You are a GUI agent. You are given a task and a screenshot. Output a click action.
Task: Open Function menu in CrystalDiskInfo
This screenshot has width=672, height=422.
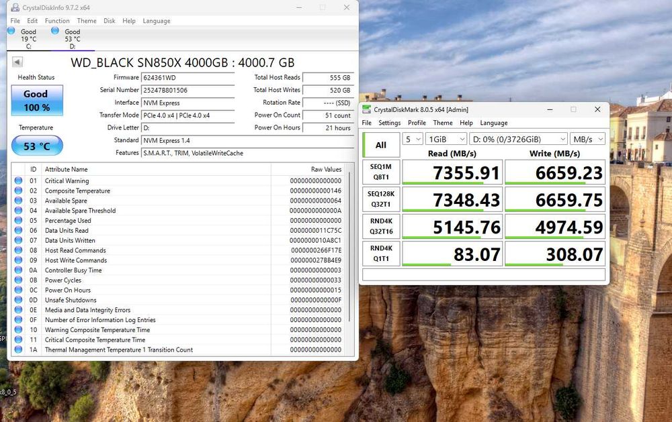point(57,21)
